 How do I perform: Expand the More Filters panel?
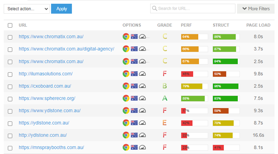[256, 9]
